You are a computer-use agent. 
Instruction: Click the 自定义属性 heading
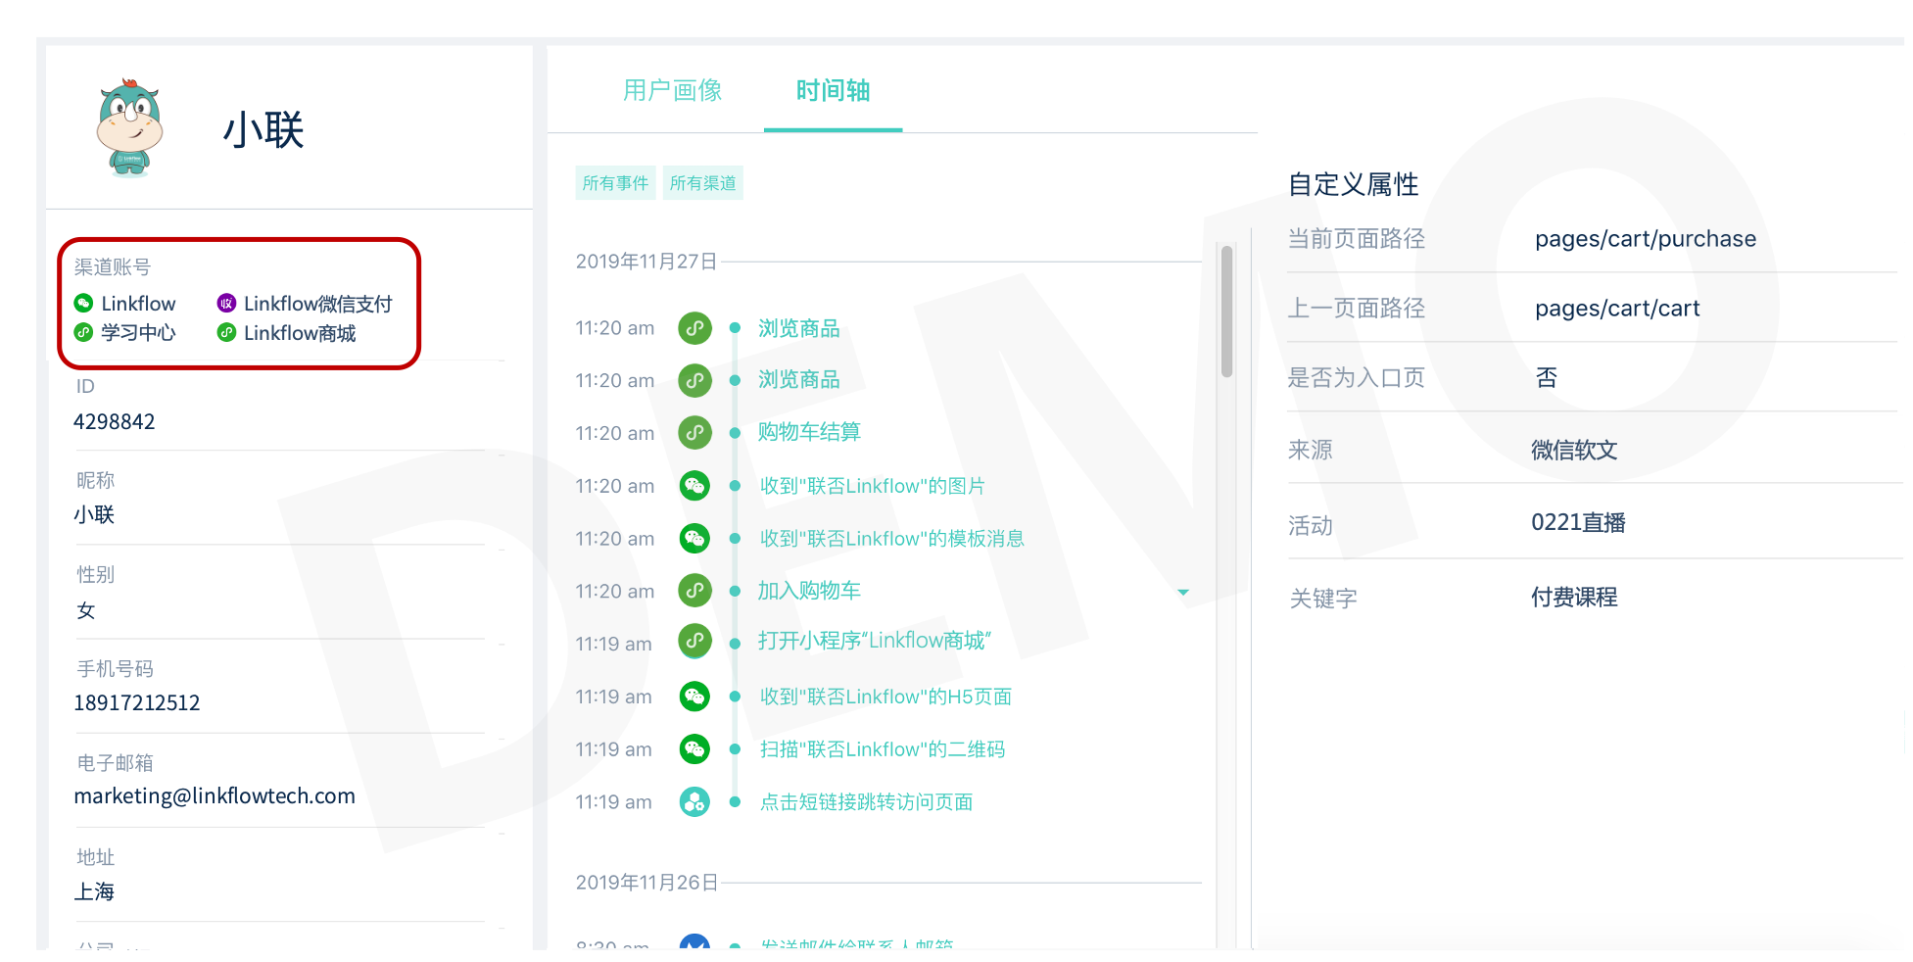[x=1354, y=184]
